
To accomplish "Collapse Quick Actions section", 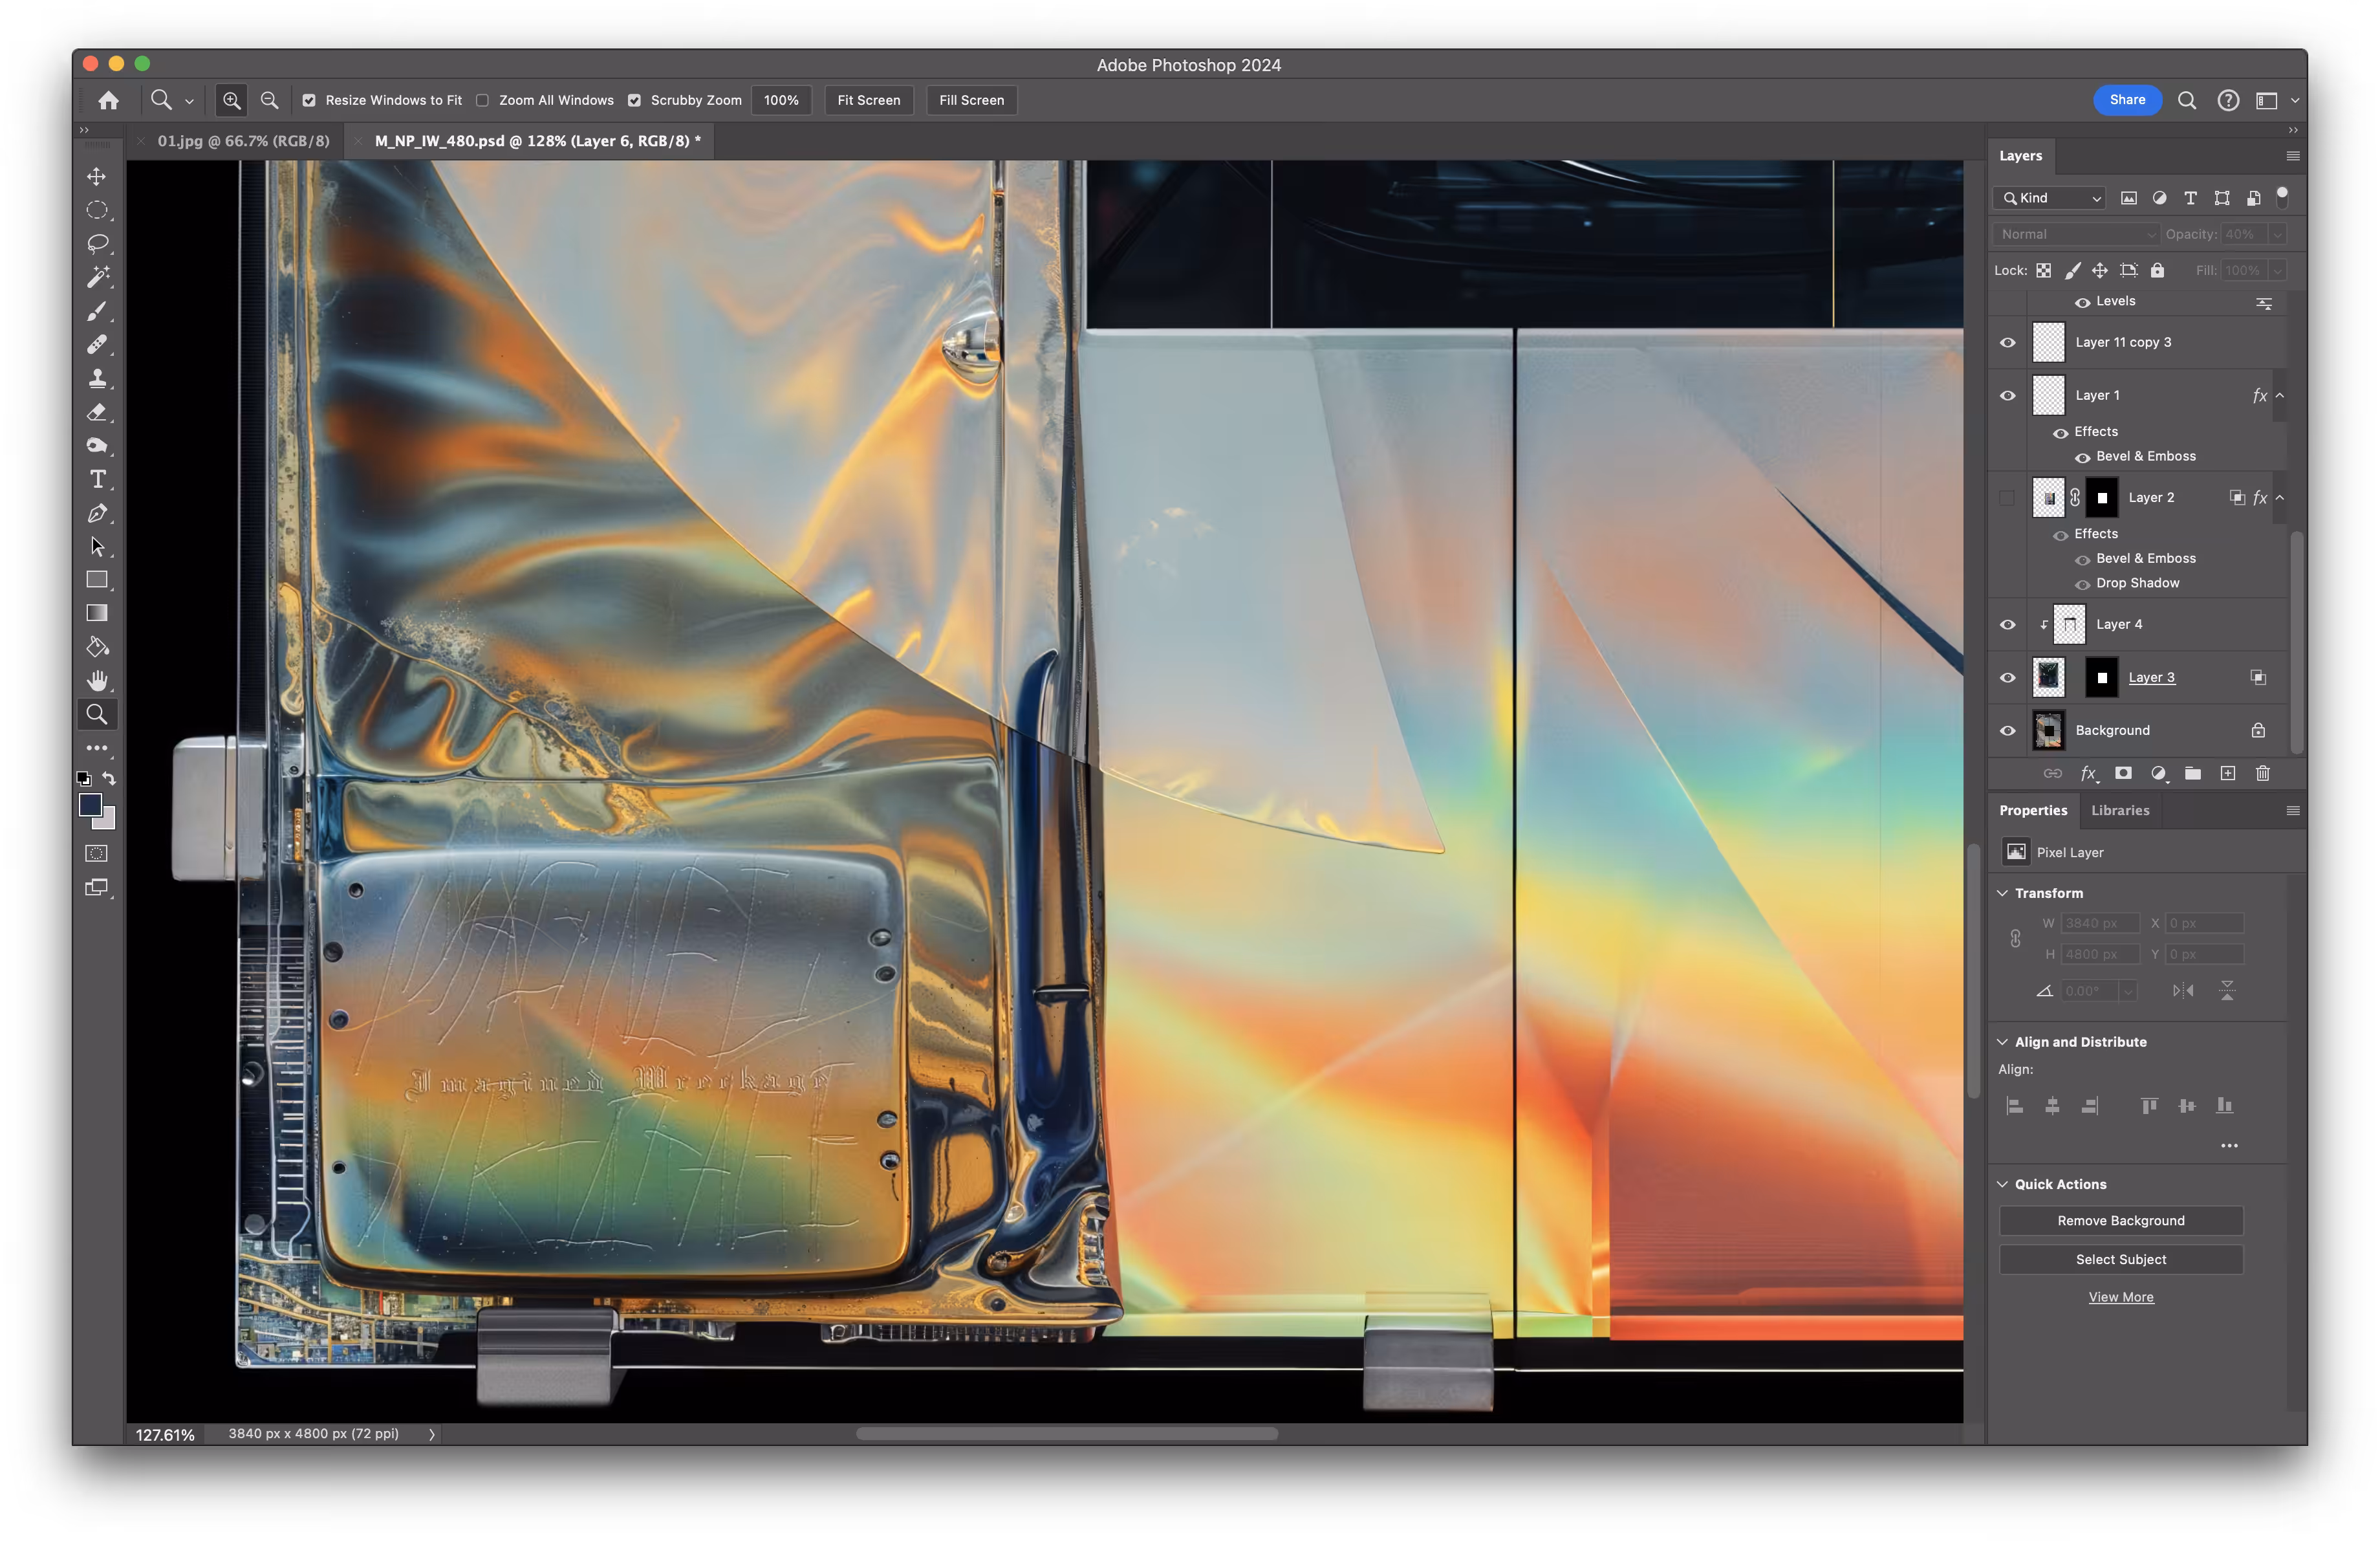I will click(2003, 1184).
